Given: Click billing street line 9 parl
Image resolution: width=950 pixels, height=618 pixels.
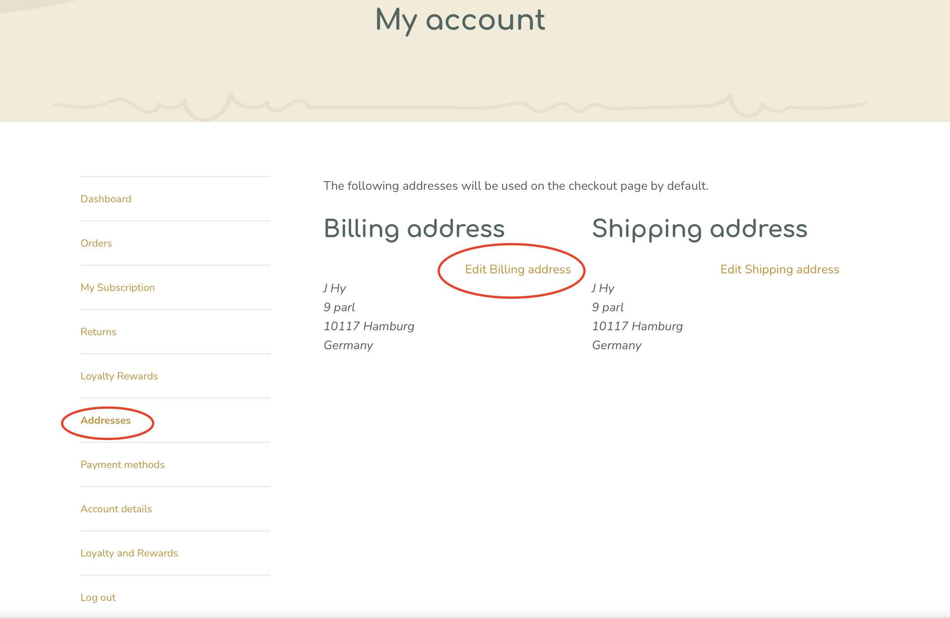Looking at the screenshot, I should [x=339, y=307].
